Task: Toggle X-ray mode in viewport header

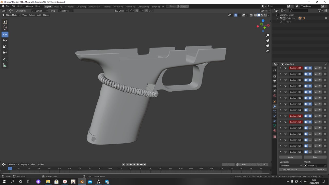Action: [251, 15]
